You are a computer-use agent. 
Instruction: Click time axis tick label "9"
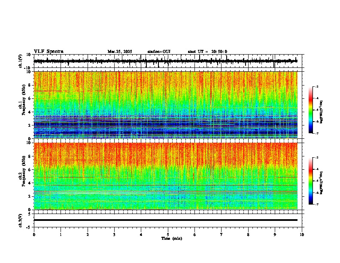[275, 235]
